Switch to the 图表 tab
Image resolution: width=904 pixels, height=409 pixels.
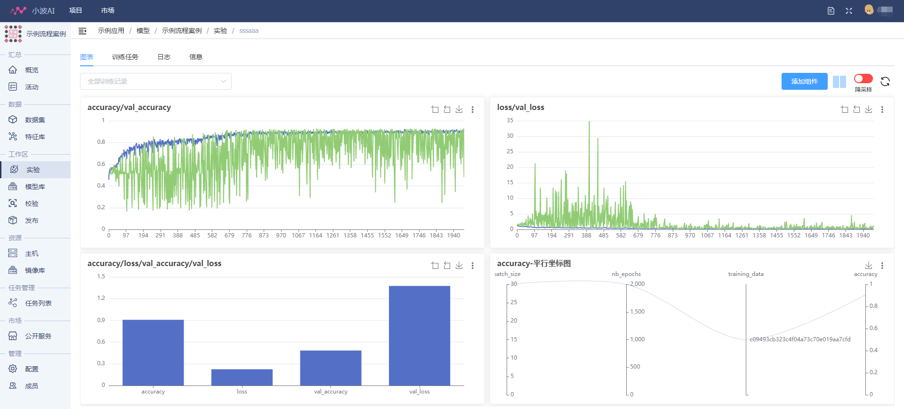click(x=87, y=57)
